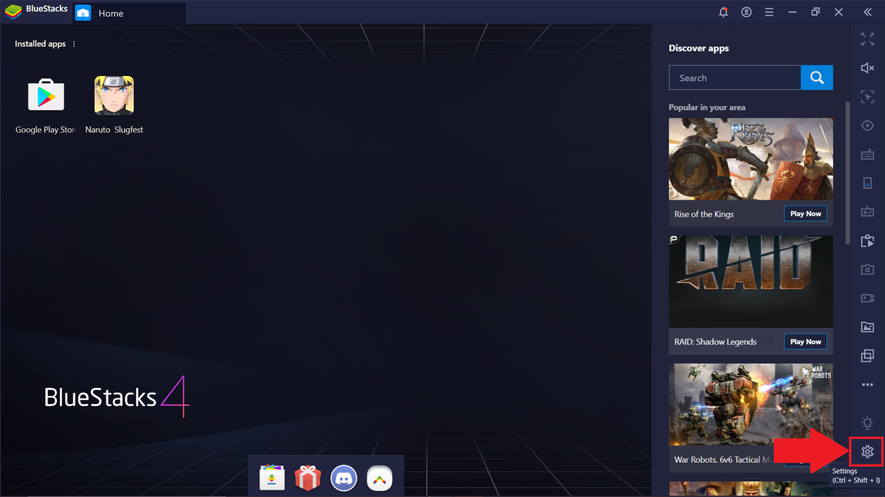Click the Popular in your area heading
The image size is (885, 497).
tap(707, 107)
